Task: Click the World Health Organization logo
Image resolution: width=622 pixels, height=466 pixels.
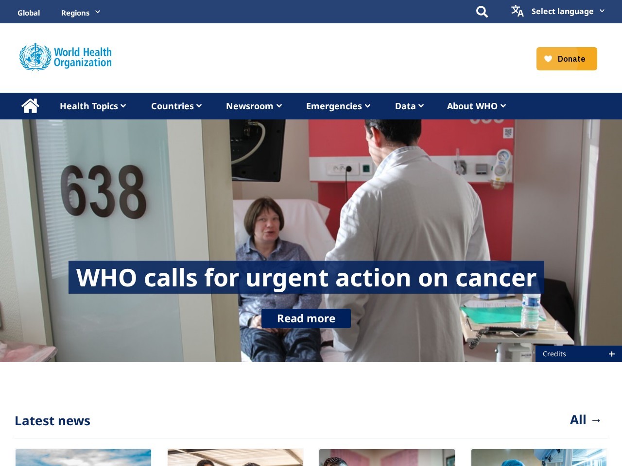Action: pyautogui.click(x=66, y=57)
